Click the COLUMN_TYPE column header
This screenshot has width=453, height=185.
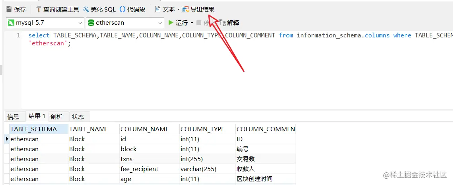click(x=208, y=129)
